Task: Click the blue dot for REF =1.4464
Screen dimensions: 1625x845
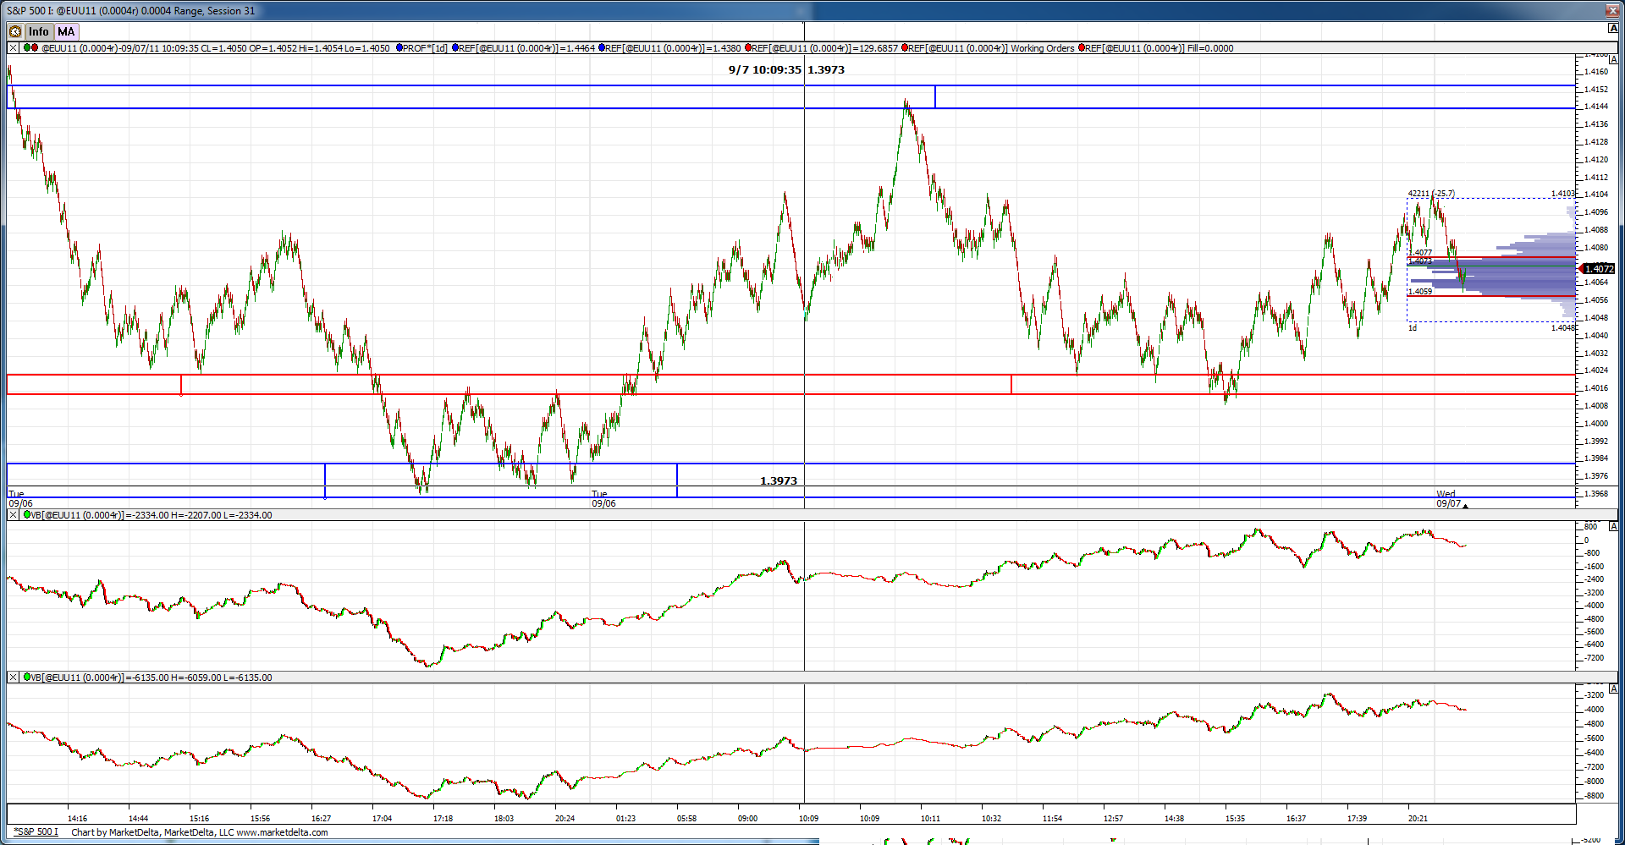Action: tap(455, 48)
